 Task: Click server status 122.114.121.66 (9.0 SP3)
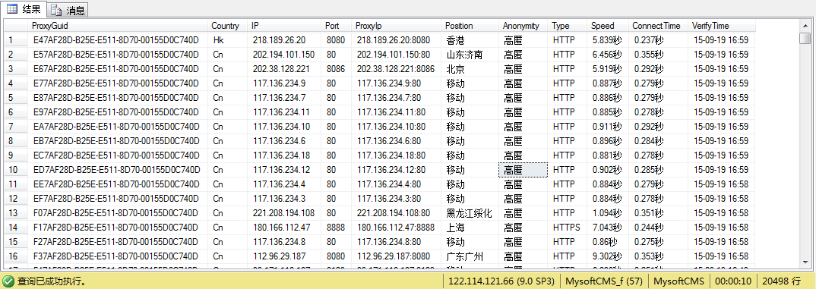pyautogui.click(x=502, y=281)
